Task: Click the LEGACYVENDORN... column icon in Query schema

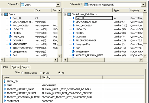Action: click(x=11, y=22)
